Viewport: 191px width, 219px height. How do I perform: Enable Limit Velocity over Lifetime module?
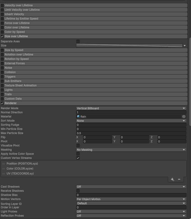(x=2, y=10)
